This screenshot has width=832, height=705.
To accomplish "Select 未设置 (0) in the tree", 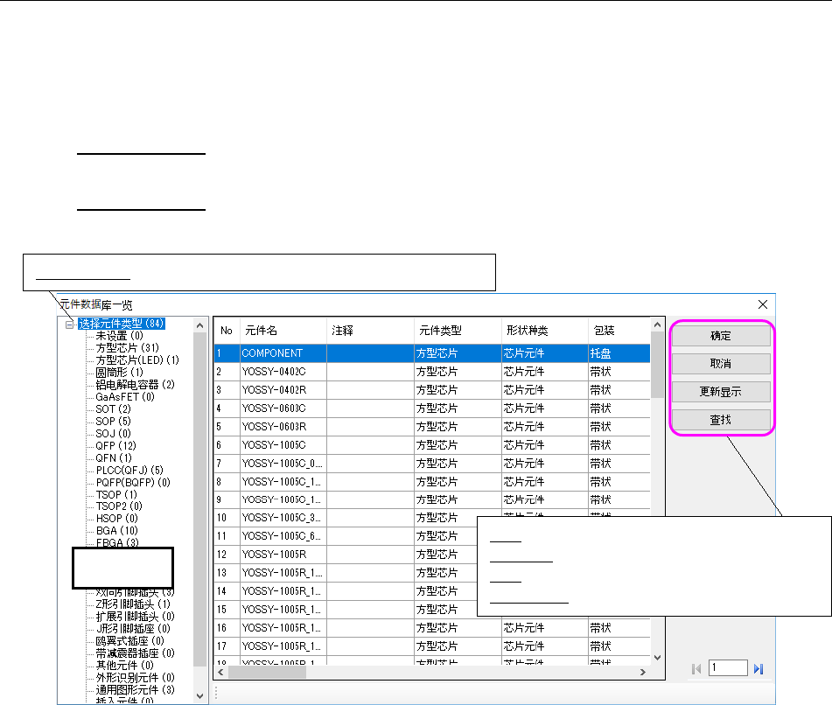I will click(x=119, y=336).
